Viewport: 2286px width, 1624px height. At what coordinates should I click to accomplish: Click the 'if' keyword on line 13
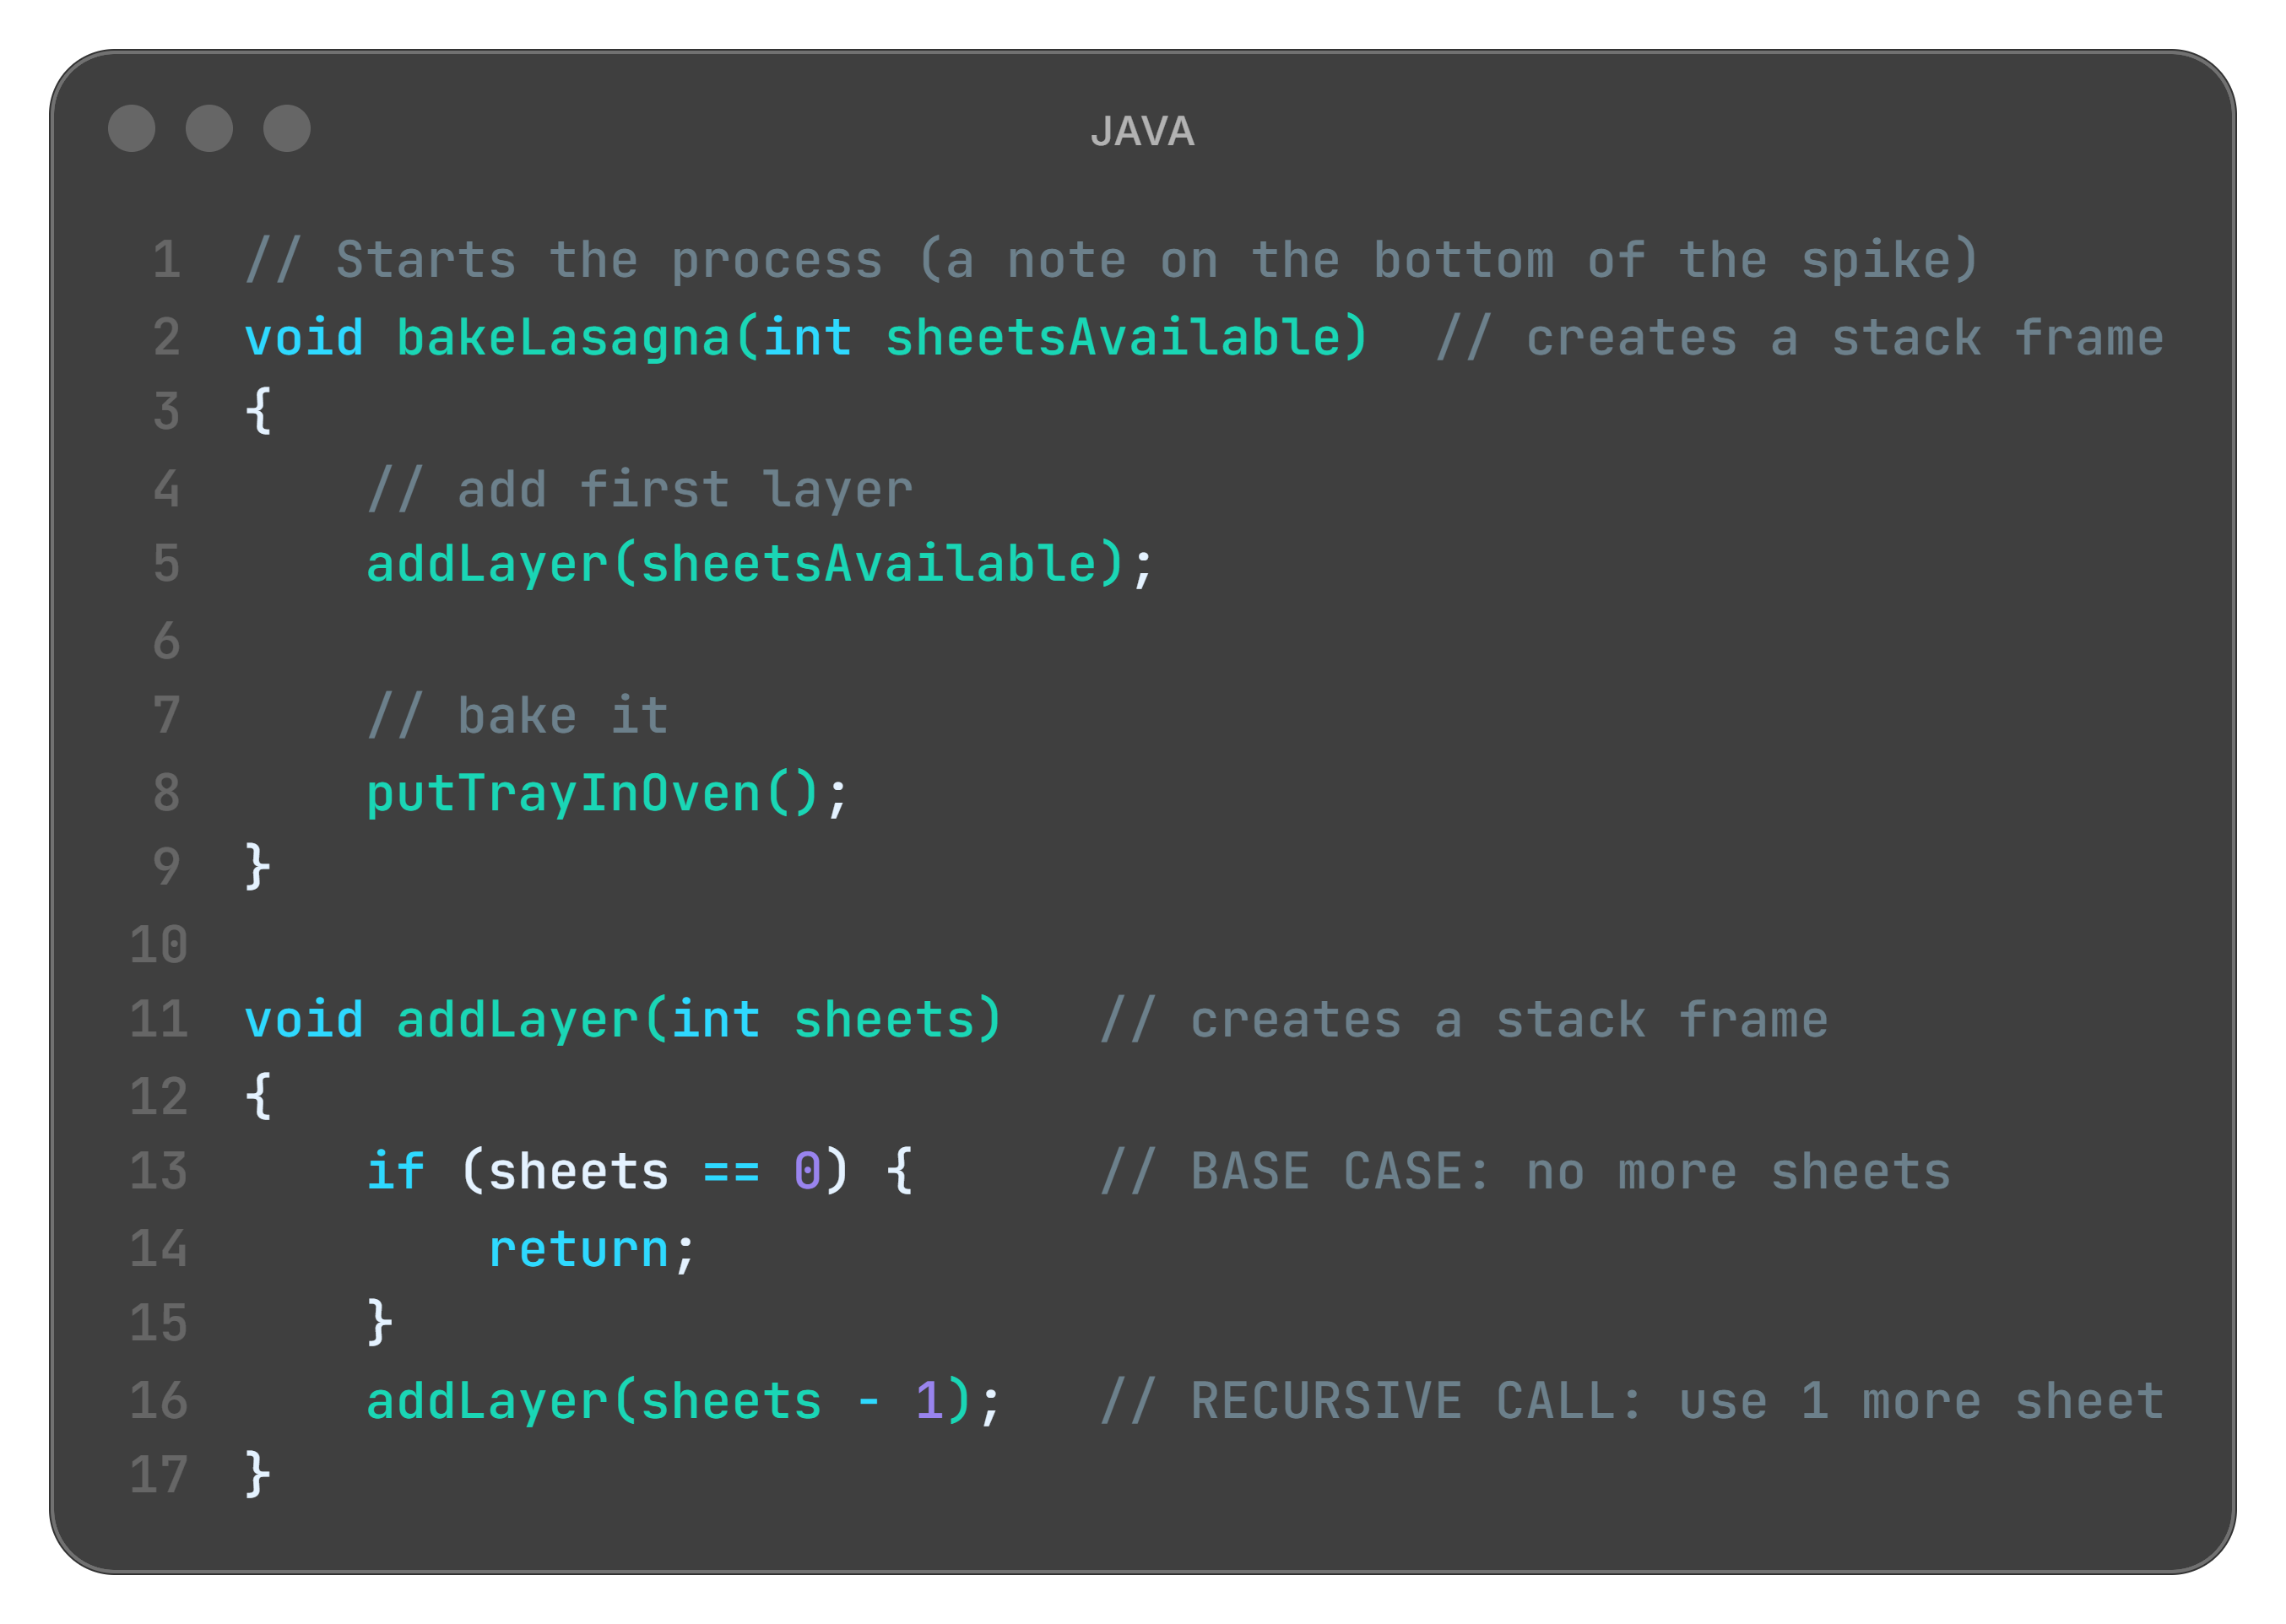tap(396, 1171)
